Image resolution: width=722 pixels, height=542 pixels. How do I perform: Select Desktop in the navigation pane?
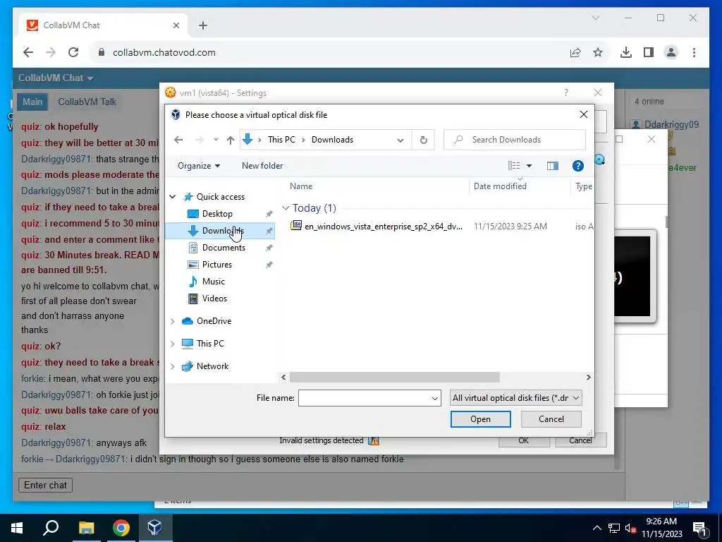[x=217, y=214]
